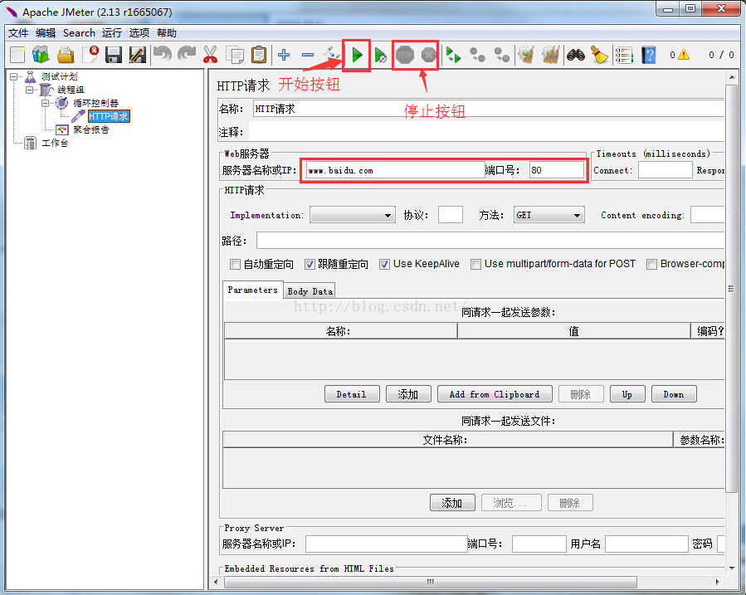Image resolution: width=746 pixels, height=595 pixels.
Task: Enable Use multipart/form-data for POST
Action: click(x=475, y=264)
